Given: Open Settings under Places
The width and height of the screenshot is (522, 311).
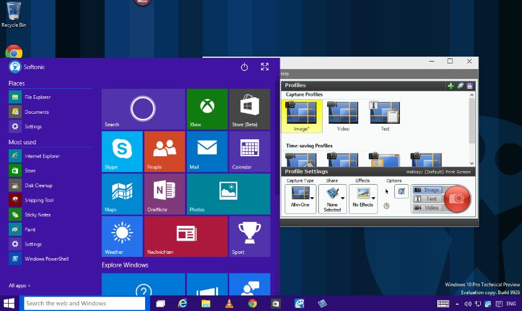Looking at the screenshot, I should click(x=50, y=127).
